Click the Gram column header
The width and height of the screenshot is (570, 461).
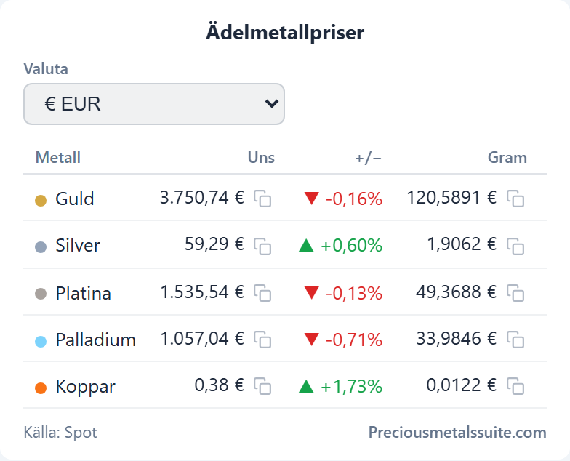pos(507,157)
